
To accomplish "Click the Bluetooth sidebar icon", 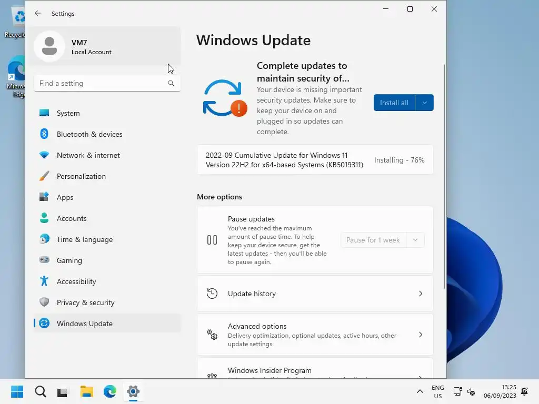I will (44, 134).
